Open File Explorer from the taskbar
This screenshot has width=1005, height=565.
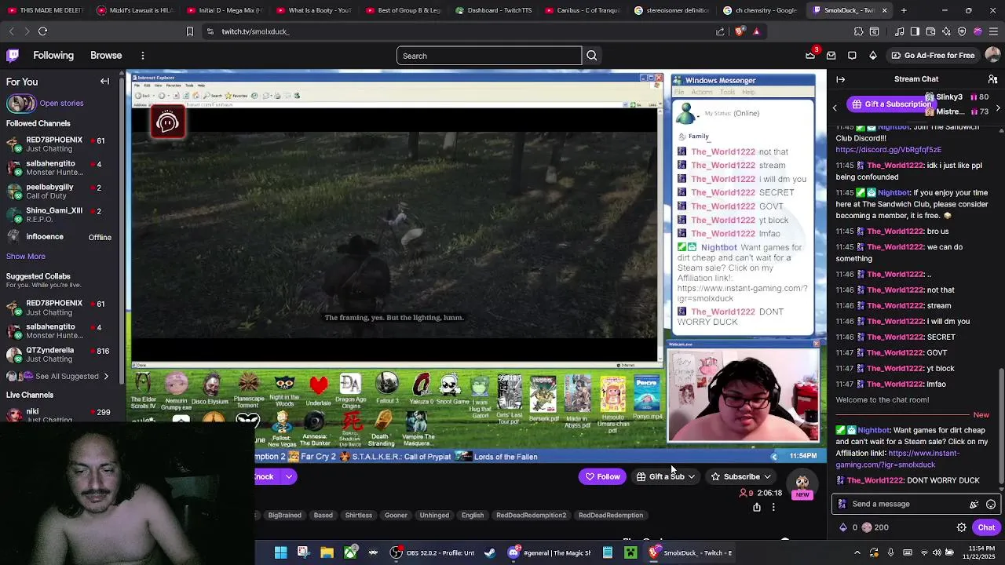click(x=327, y=552)
